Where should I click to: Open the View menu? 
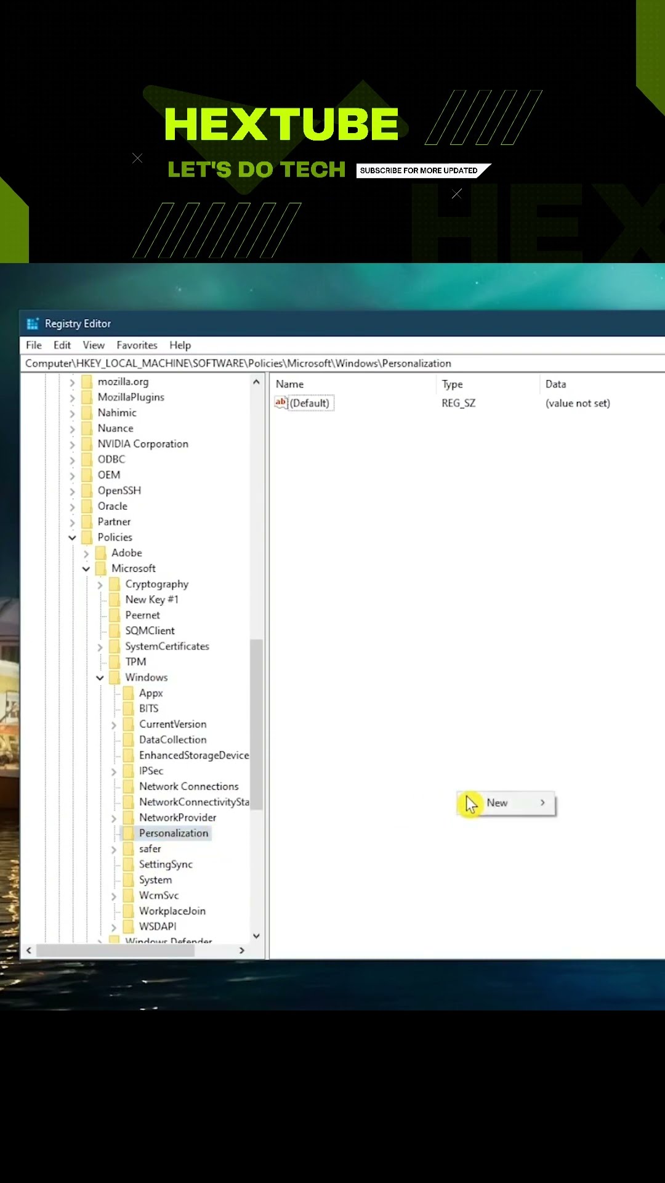[94, 345]
